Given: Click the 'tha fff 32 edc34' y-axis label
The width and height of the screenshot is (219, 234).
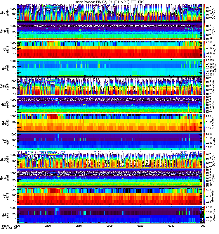Looking at the screenshot, I should (x=4, y=12).
